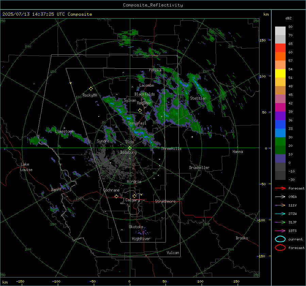The image size is (306, 286).
Task: Click the Stettler town label
Action: pyautogui.click(x=198, y=98)
